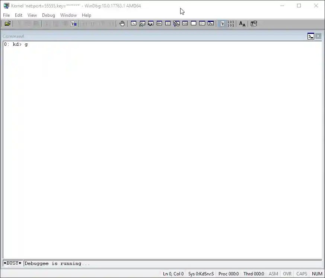Open the Scratch Pad window icon
Viewport: 325px width, 278px height.
pos(193,23)
